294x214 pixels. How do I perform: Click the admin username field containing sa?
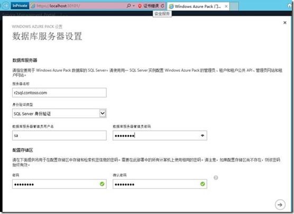pos(59,136)
